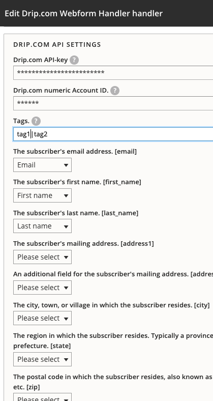Click into the Tags text field

(x=113, y=134)
